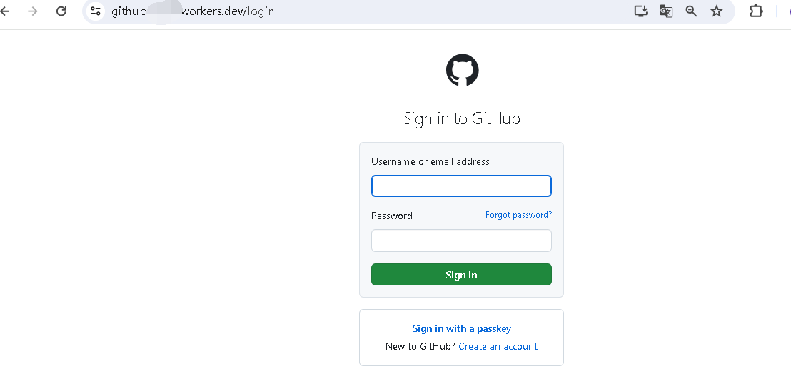Open the Create an account link
The width and height of the screenshot is (791, 379).
click(x=498, y=346)
